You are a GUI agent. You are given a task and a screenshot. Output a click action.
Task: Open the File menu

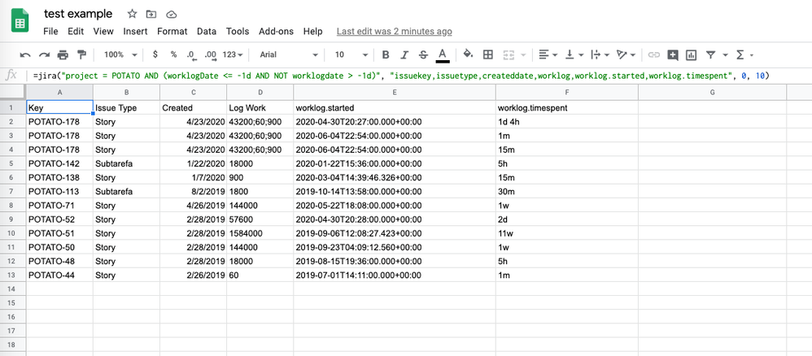50,32
